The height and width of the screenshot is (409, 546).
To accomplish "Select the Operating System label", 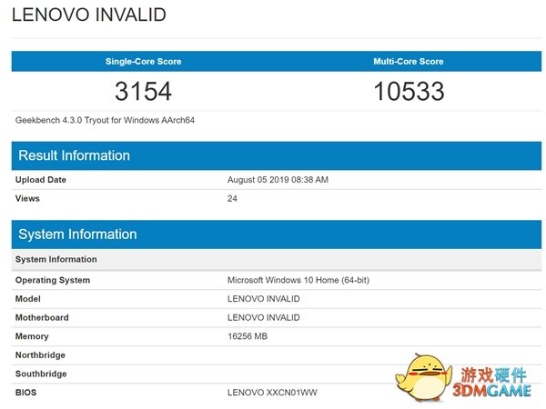I will [x=53, y=280].
